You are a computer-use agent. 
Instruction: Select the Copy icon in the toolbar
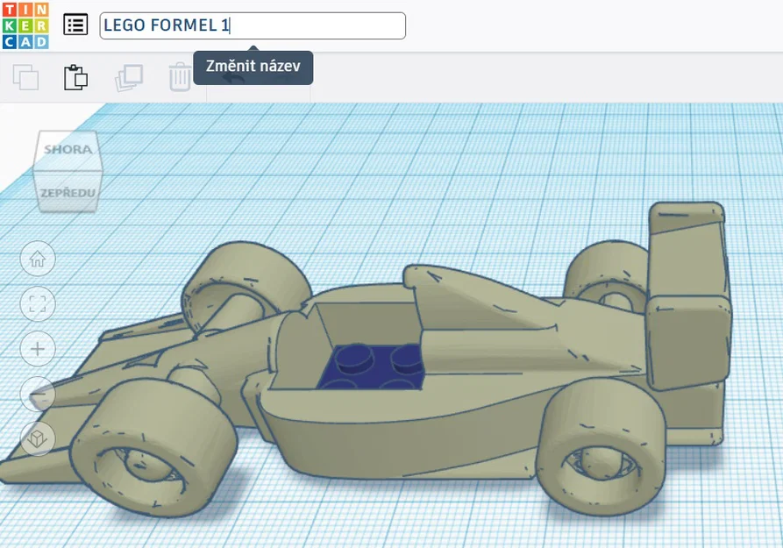[26, 77]
